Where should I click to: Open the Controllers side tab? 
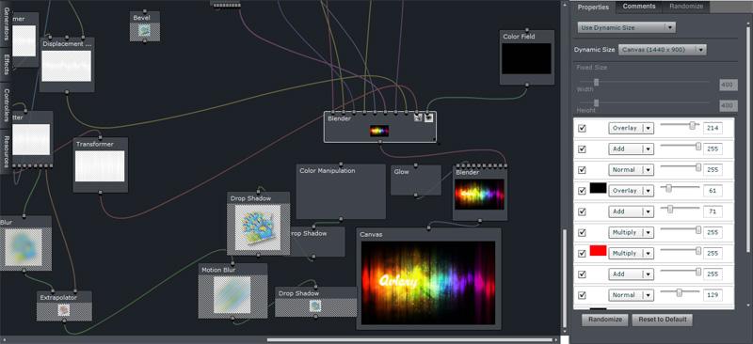(6, 105)
